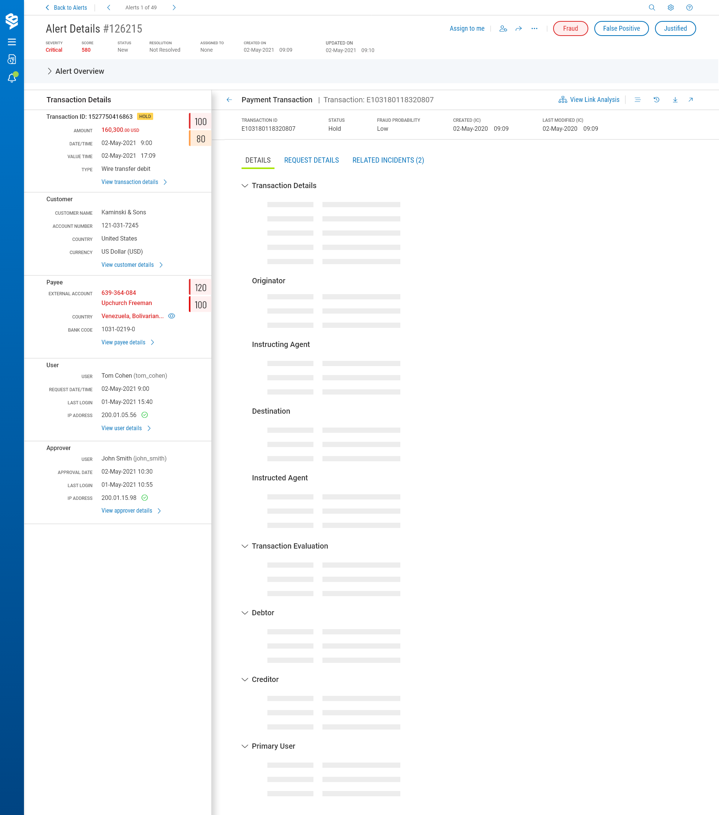Click green check beside IP 200.01.15.98

point(145,497)
